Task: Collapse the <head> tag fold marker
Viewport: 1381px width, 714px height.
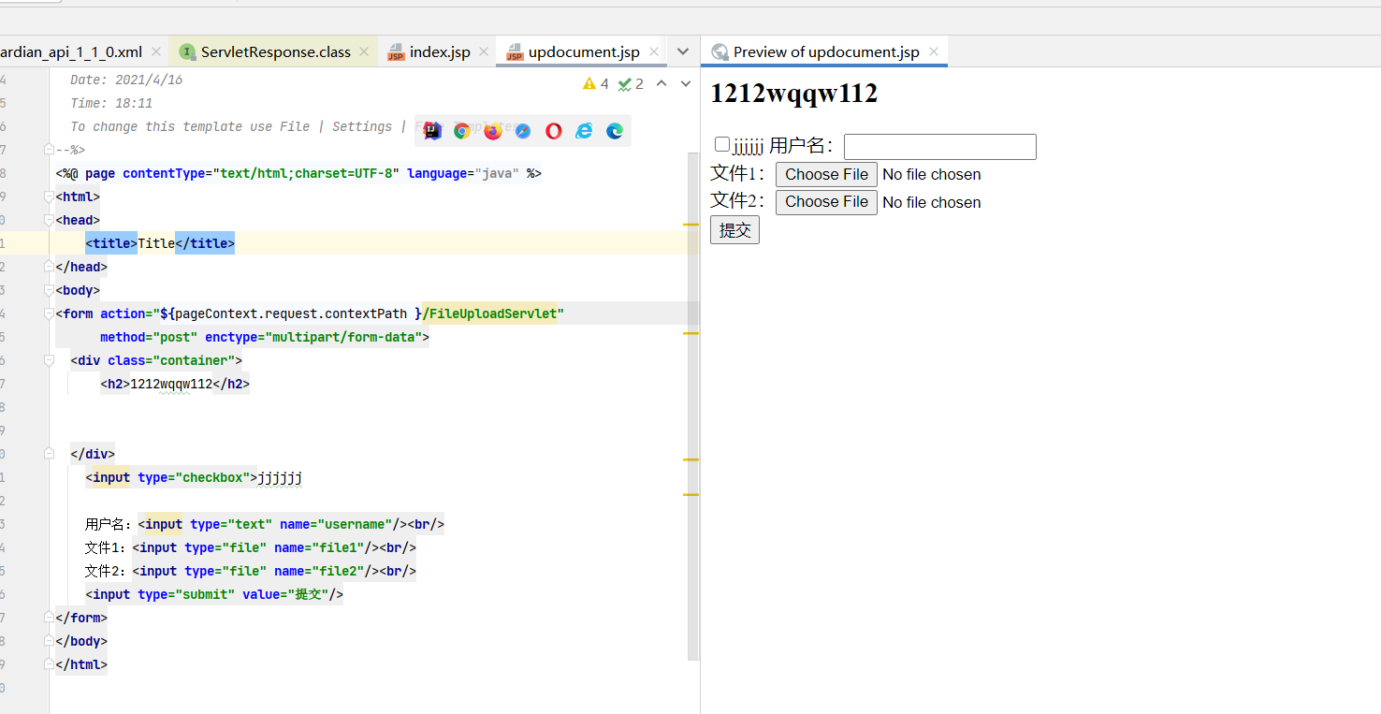Action: coord(49,220)
